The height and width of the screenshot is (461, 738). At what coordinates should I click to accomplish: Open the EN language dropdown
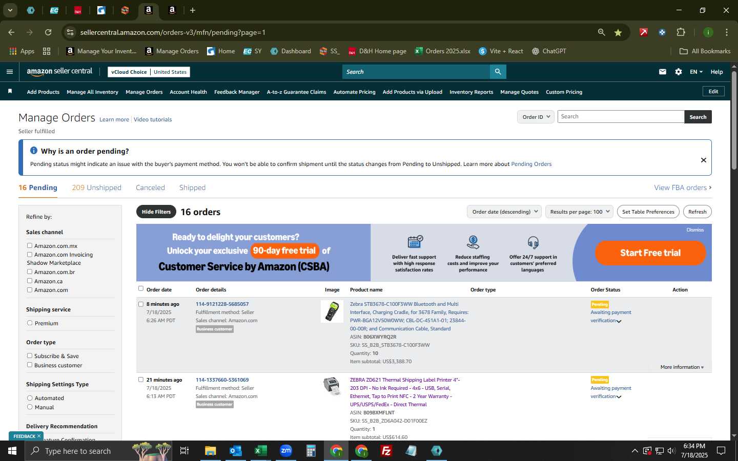tap(696, 72)
